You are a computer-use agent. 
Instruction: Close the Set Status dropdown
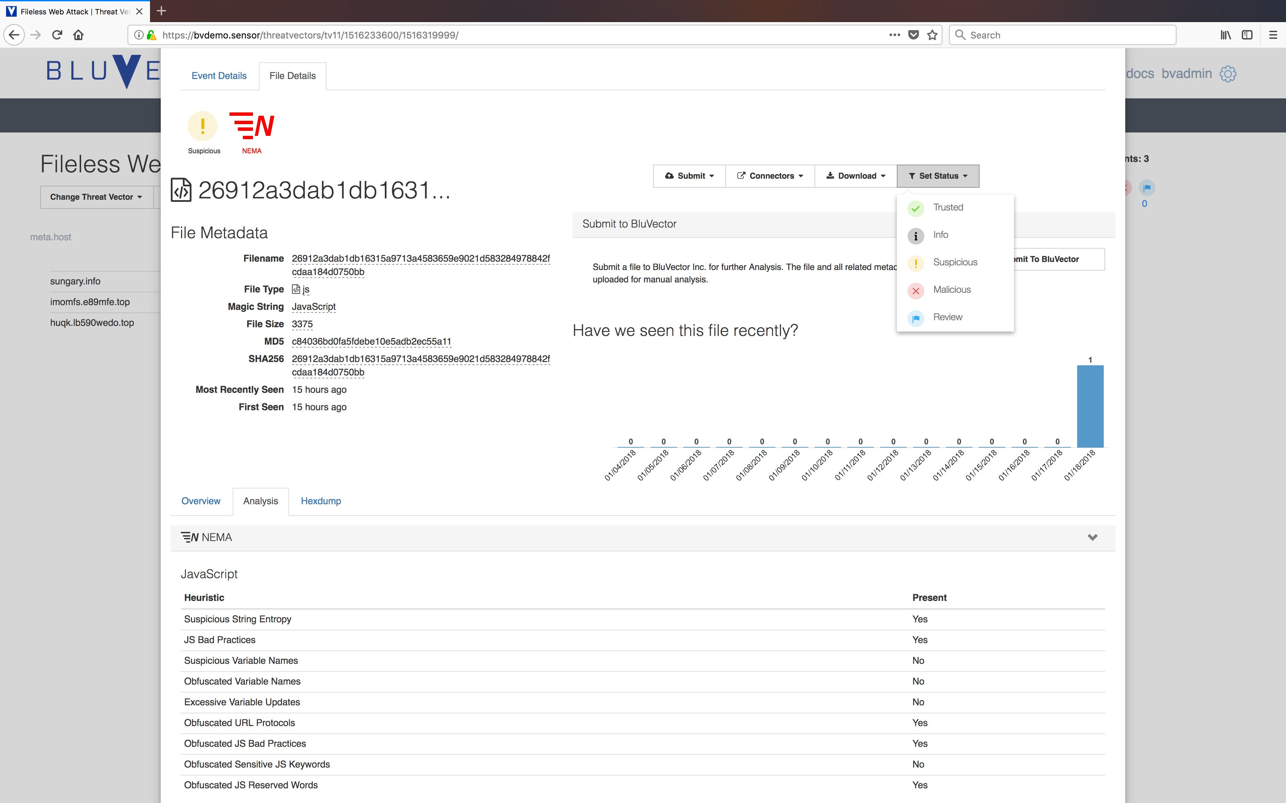pyautogui.click(x=938, y=176)
